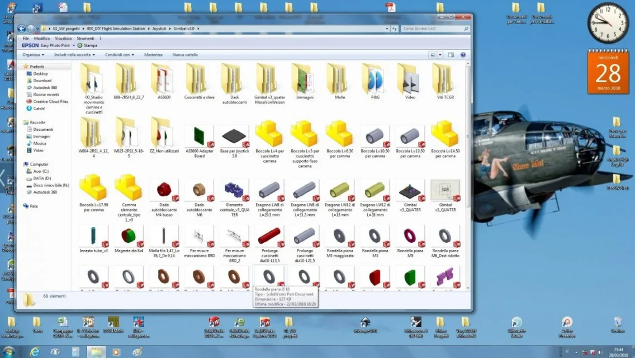Image resolution: width=635 pixels, height=358 pixels.
Task: Open address bar history dropdown
Action: click(387, 29)
